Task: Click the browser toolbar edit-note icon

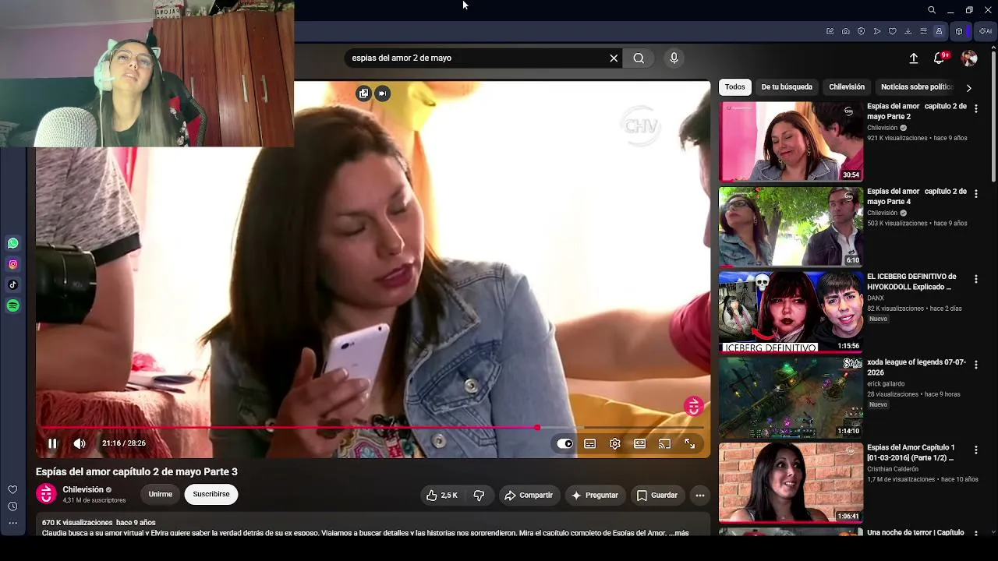Action: pyautogui.click(x=830, y=32)
